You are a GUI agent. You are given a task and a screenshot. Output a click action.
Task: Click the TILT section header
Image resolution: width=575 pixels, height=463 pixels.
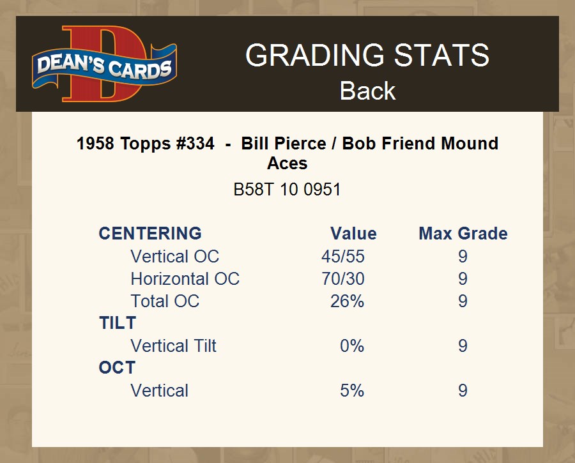[x=118, y=323]
